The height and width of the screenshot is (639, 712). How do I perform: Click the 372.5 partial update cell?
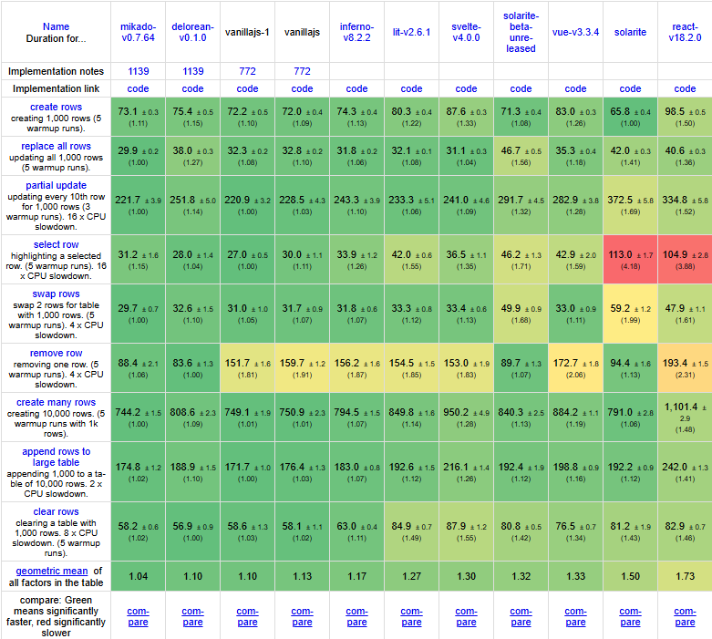[x=630, y=205]
